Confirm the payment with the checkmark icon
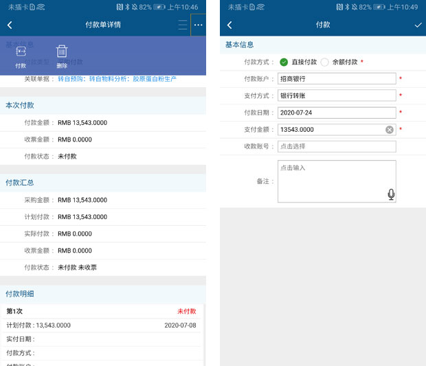 [x=418, y=25]
